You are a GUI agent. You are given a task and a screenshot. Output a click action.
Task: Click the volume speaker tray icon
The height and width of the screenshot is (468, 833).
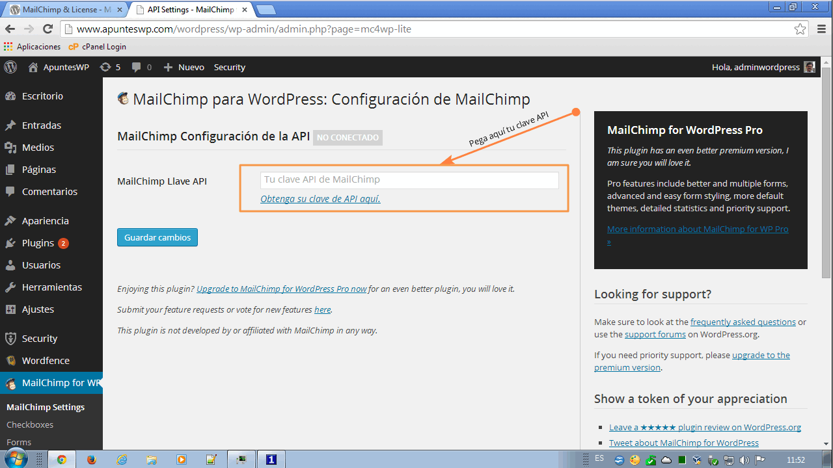pos(744,460)
